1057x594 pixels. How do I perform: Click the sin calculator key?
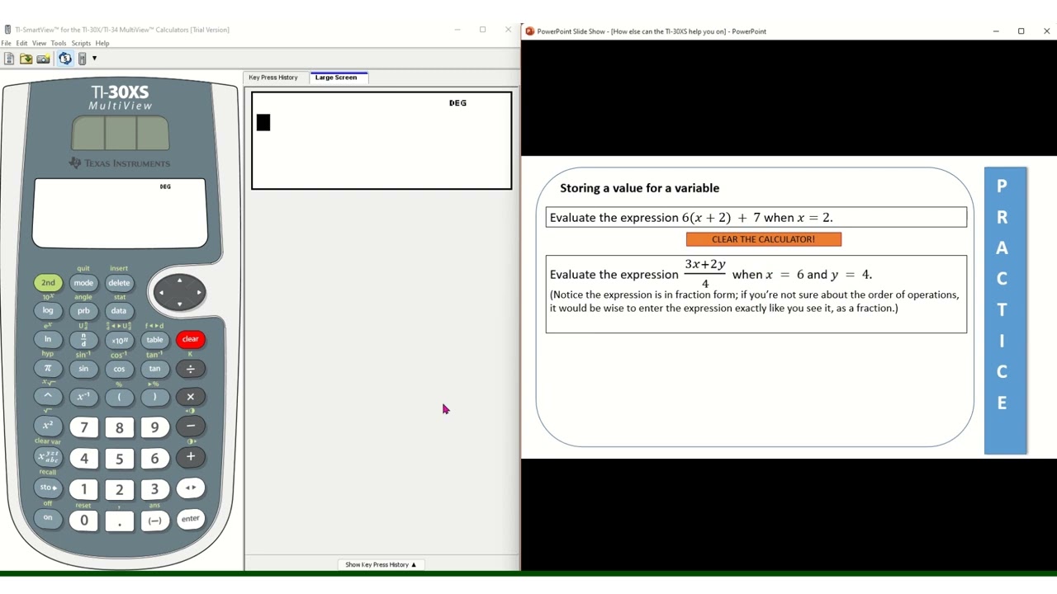click(x=83, y=369)
